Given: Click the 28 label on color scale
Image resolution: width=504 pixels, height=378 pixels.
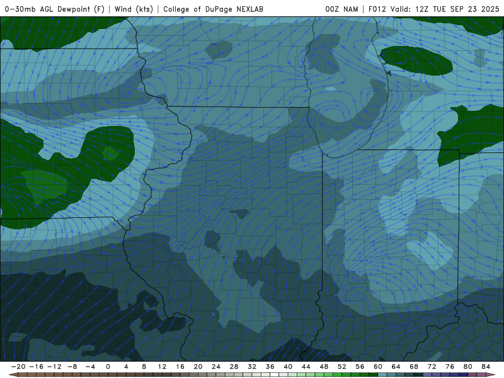Looking at the screenshot, I should pos(234,367).
